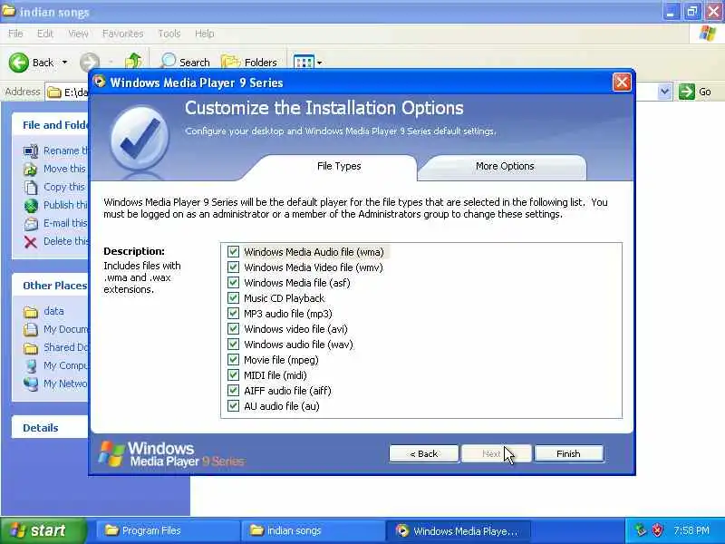Toggle Windows Media file (asf) checkbox
Image resolution: width=725 pixels, height=544 pixels.
pyautogui.click(x=233, y=283)
